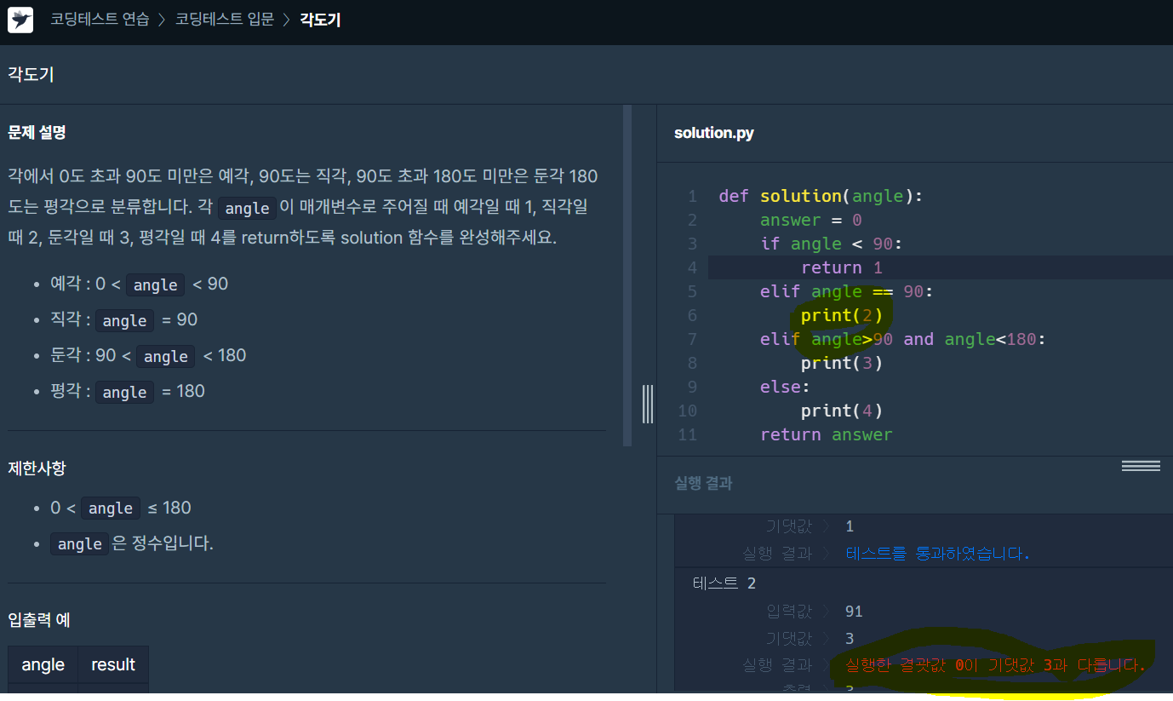Click the else: code line
The height and width of the screenshot is (701, 1173).
785,387
